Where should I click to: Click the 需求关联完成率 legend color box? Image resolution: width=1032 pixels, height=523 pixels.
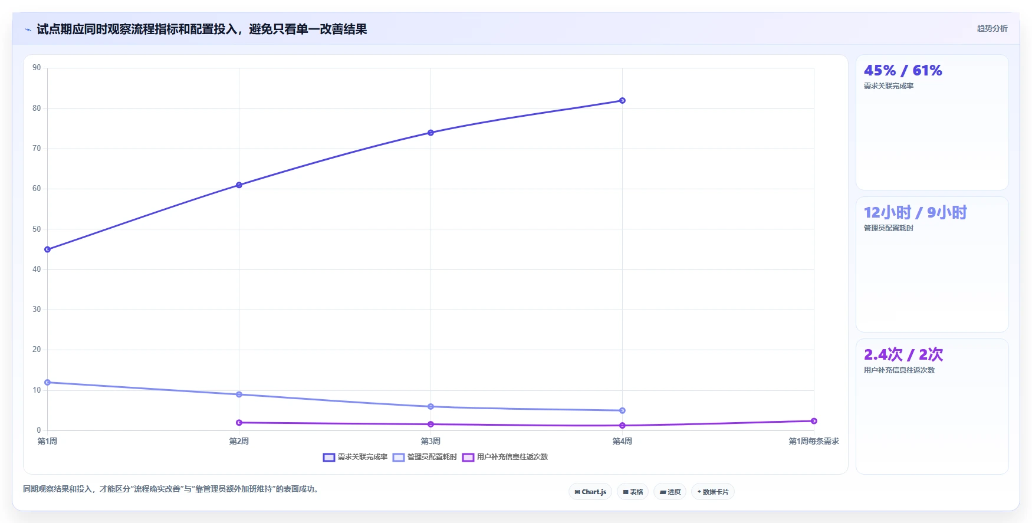pyautogui.click(x=329, y=458)
